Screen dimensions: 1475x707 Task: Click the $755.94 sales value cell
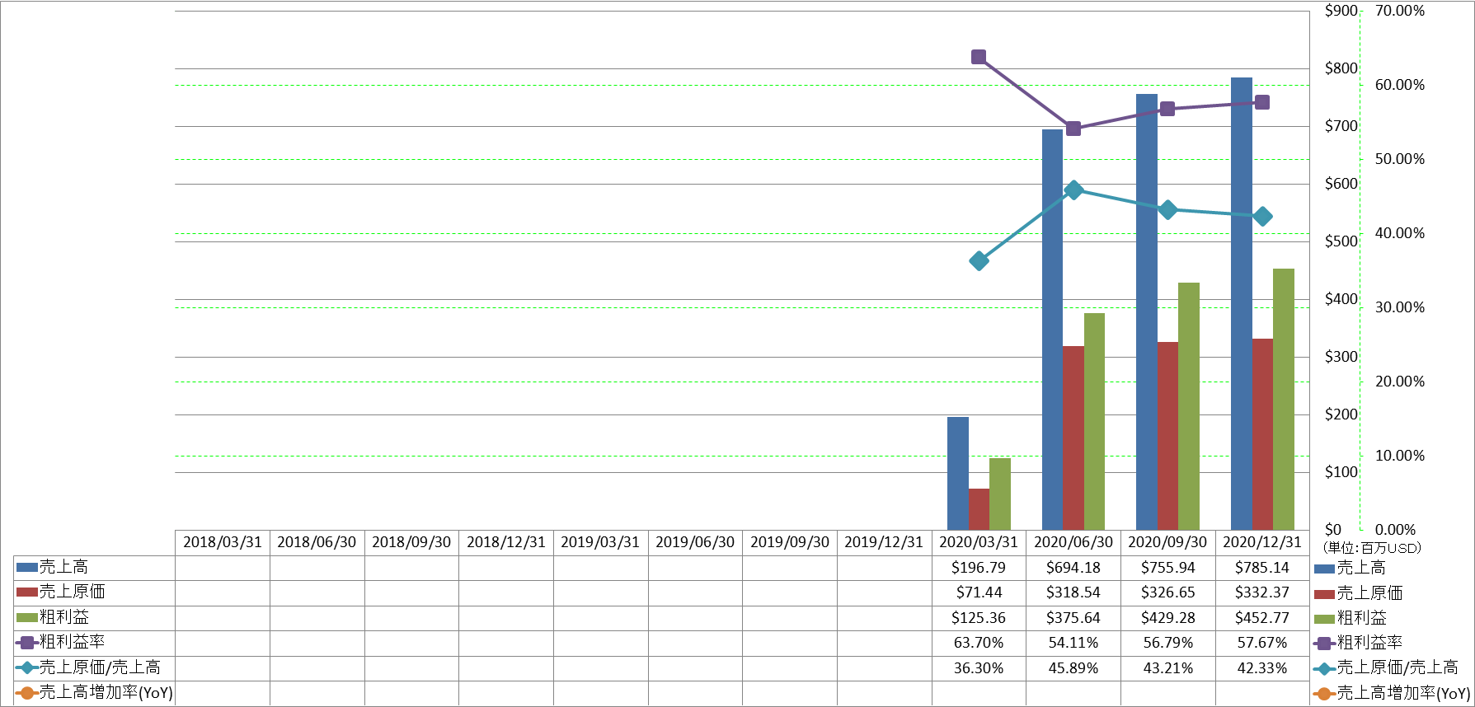[1167, 568]
